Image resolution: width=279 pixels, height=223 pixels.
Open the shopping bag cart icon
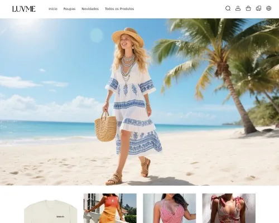248,8
